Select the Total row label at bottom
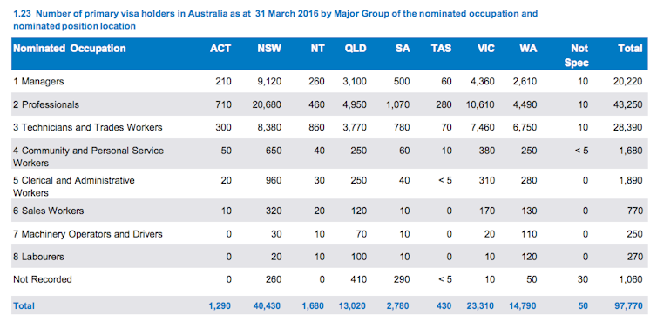Viewport: 657px width, 328px height. 24,306
